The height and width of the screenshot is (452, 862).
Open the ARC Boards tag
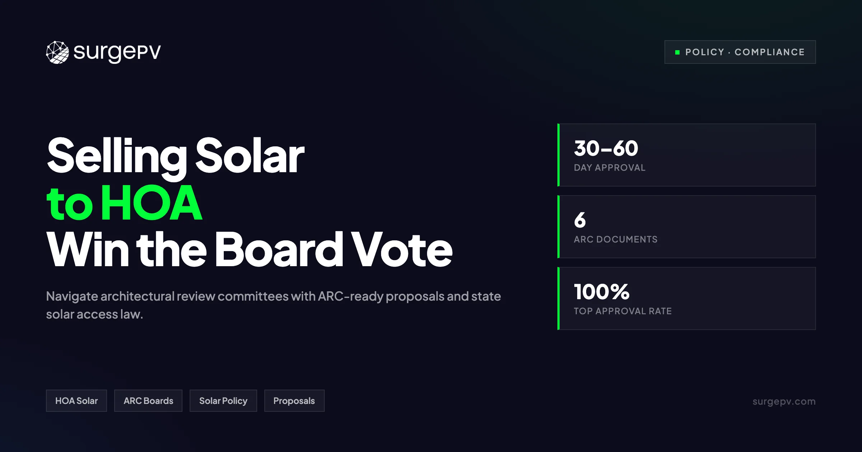click(x=148, y=401)
